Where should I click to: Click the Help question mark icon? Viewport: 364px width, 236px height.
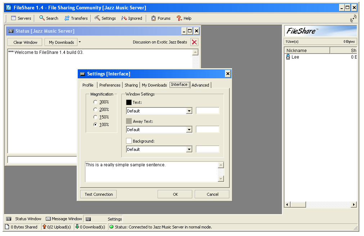tap(179, 18)
